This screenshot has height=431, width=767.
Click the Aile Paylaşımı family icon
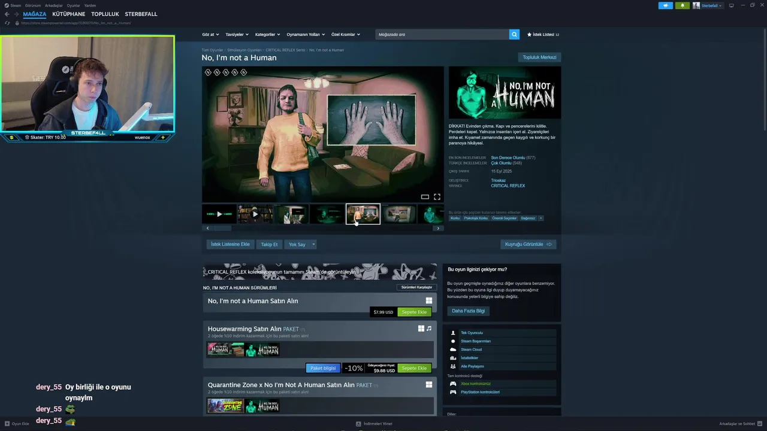point(453,366)
